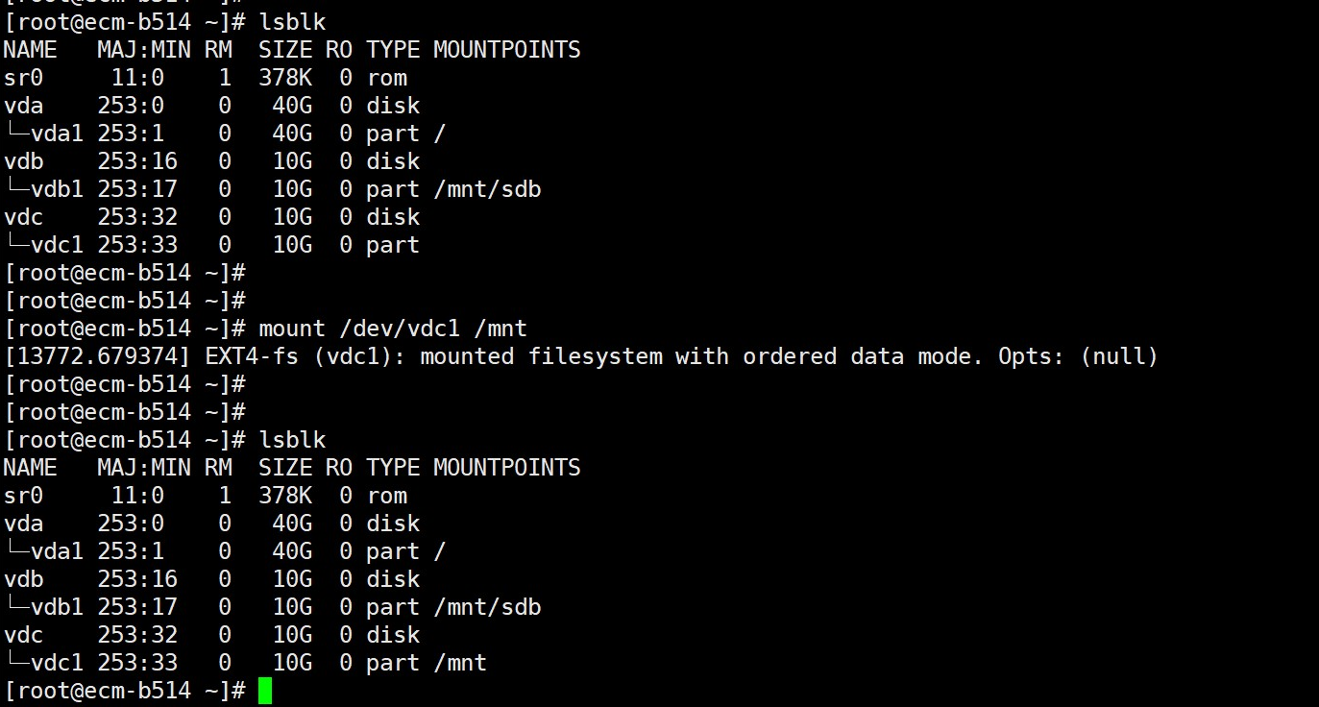Click the /mnt/sdb mountpoint in first output
The image size is (1319, 707).
point(487,189)
